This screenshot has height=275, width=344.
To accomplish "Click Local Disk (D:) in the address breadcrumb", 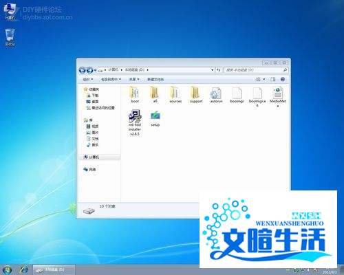I will [134, 69].
